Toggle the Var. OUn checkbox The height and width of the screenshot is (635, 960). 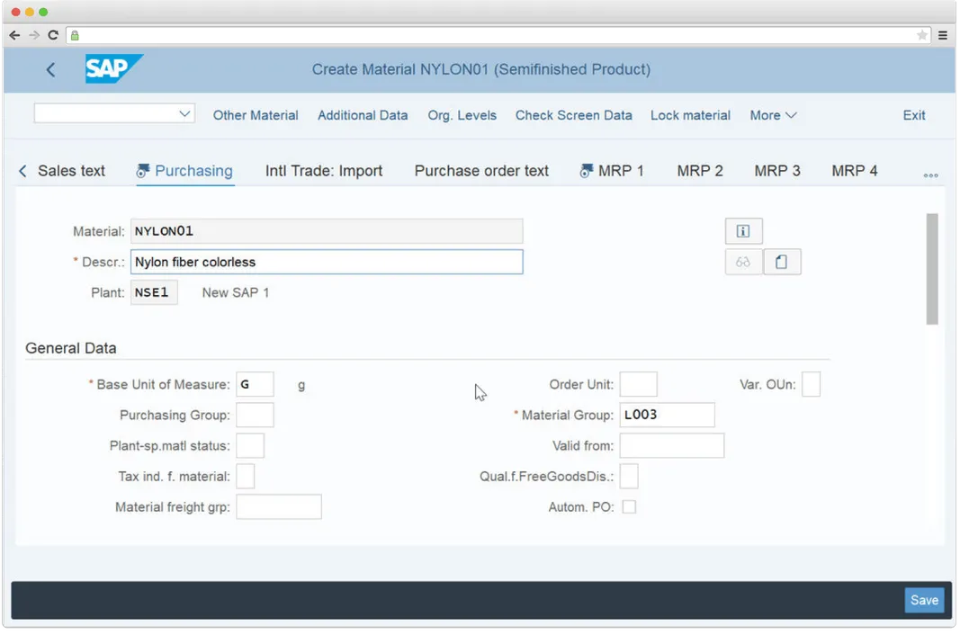pos(811,384)
